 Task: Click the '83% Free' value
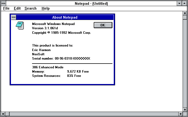click(x=74, y=76)
